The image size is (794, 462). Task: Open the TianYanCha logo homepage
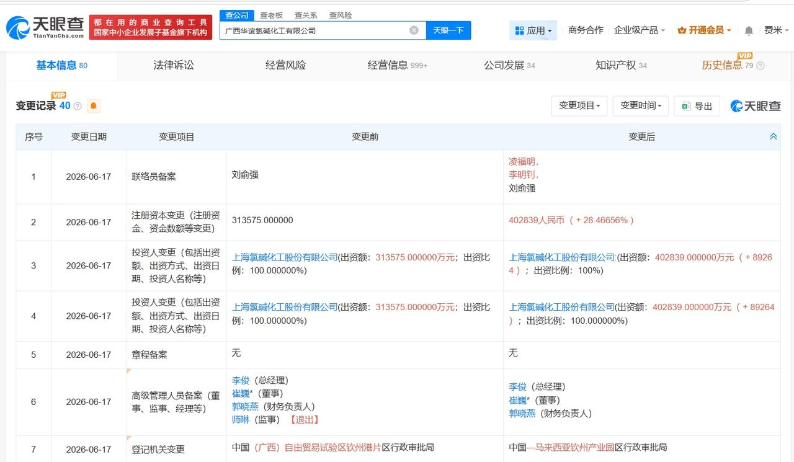click(45, 27)
